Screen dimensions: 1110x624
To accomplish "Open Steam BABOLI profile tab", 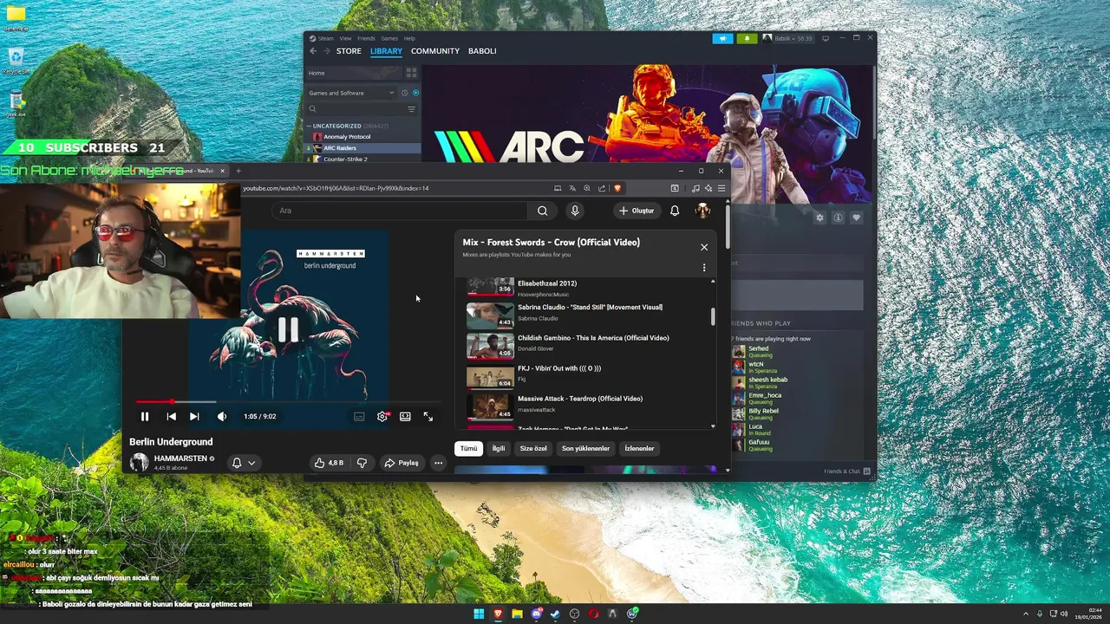I will 482,51.
